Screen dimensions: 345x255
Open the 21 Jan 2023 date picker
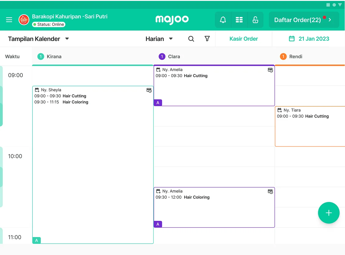coord(309,39)
